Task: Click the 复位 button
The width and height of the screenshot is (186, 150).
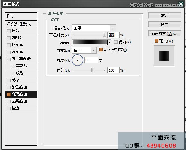Action: coord(164,24)
